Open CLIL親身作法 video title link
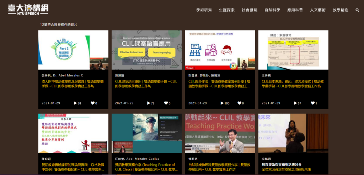364x175 pixels. (219, 84)
